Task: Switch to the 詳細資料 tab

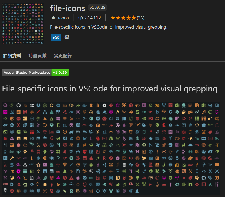Action: pos(12,56)
